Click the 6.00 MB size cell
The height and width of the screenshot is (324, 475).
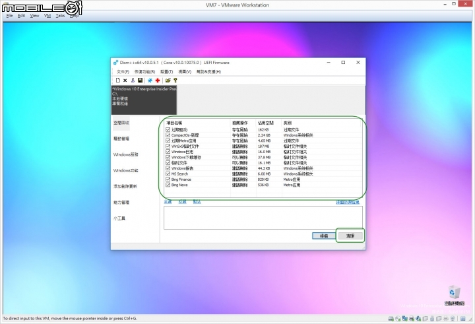264,174
